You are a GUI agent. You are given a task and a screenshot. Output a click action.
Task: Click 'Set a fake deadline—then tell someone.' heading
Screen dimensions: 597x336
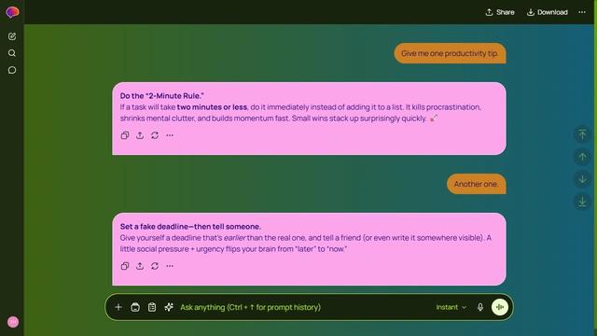point(190,226)
